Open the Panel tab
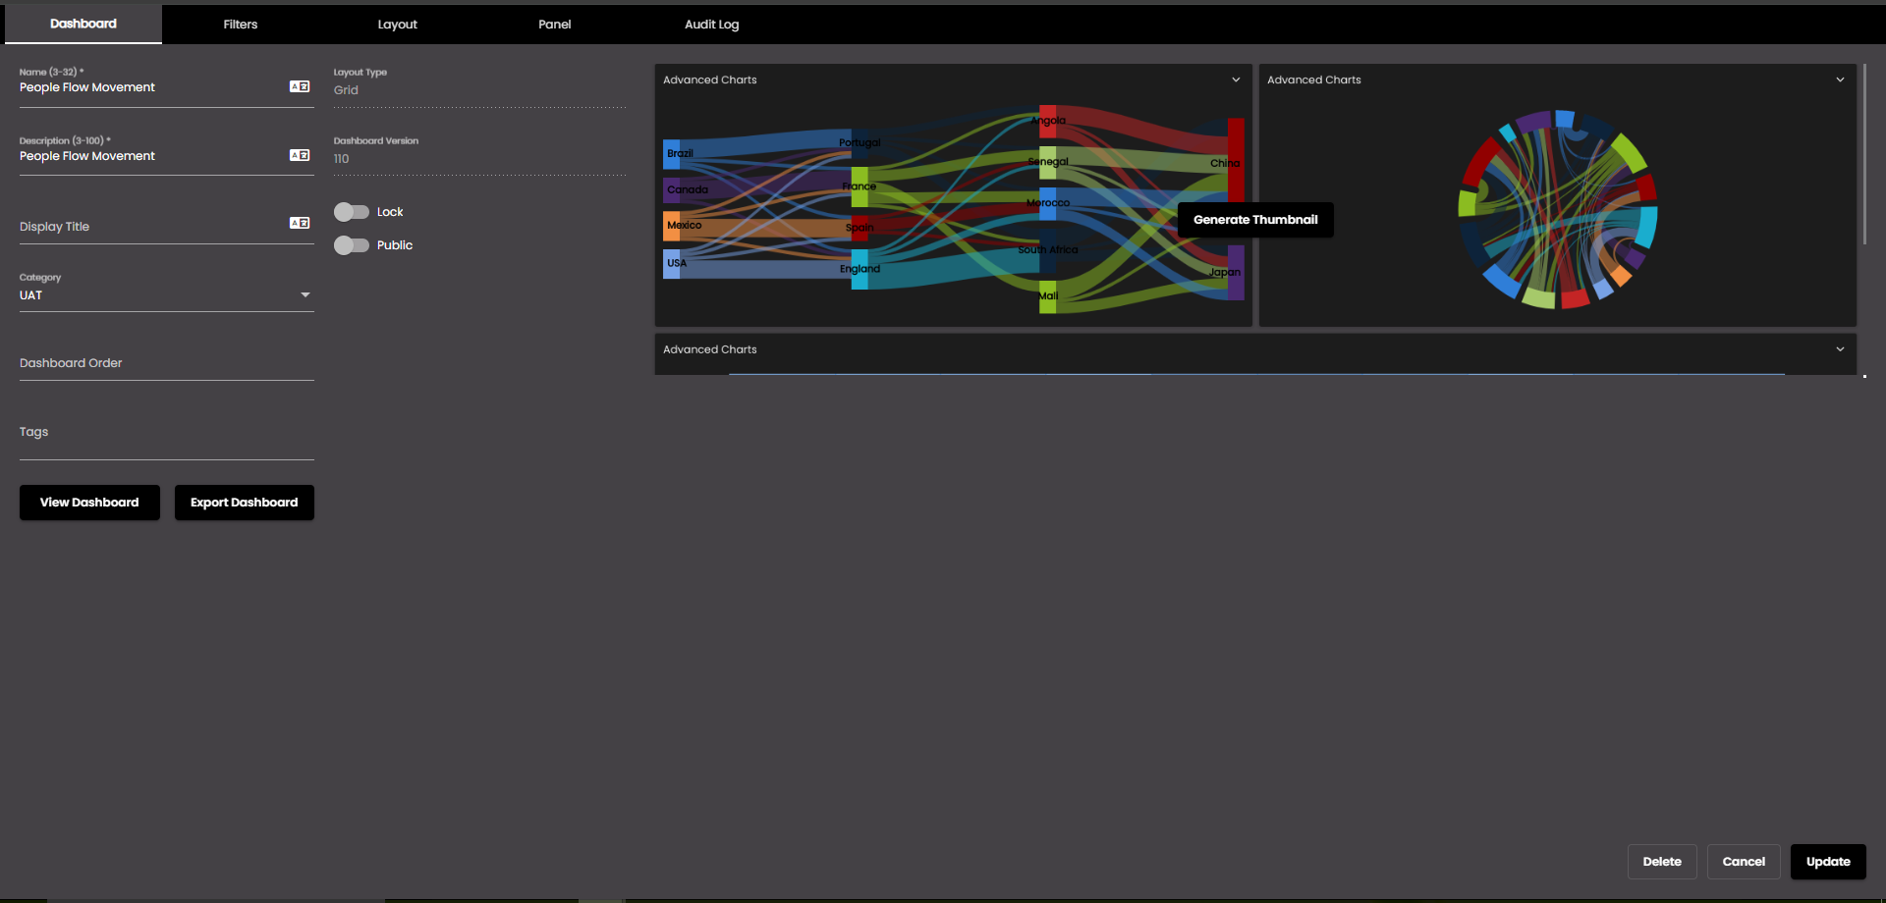Image resolution: width=1886 pixels, height=903 pixels. [x=555, y=24]
